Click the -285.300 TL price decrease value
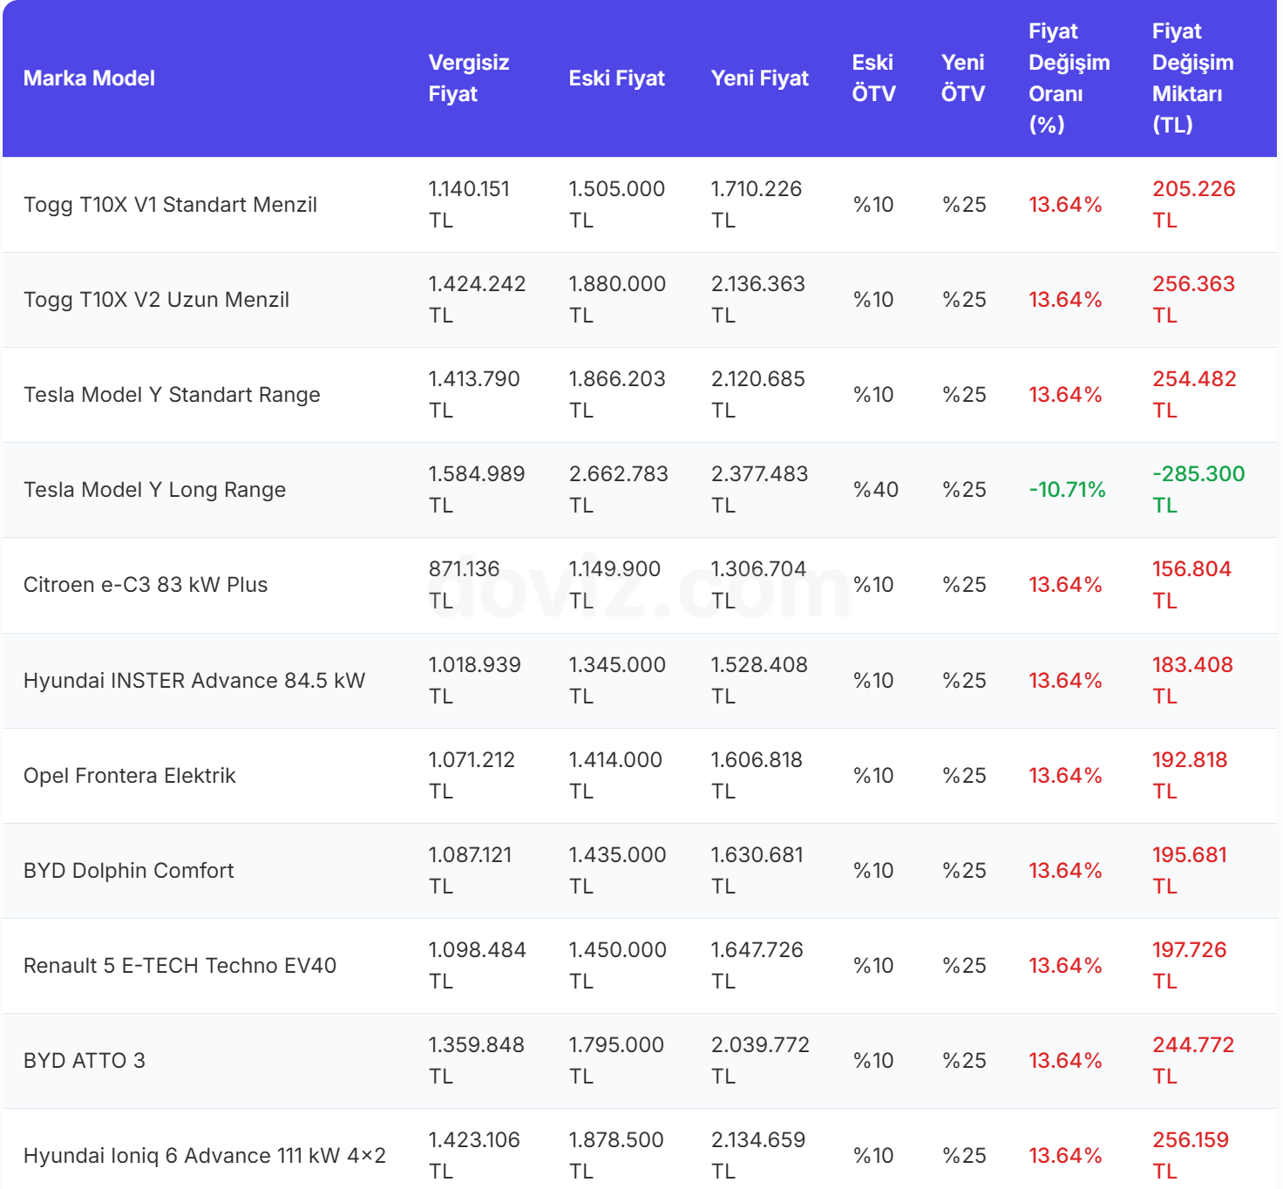Screen dimensions: 1283x1189 point(1198,489)
